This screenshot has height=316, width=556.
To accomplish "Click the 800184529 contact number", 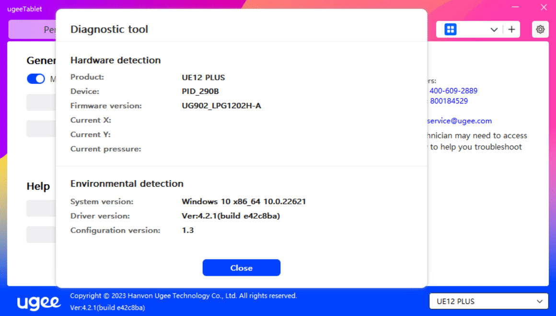I will pyautogui.click(x=449, y=101).
